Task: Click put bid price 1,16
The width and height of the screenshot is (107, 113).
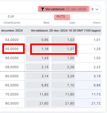Action: (x=38, y=49)
